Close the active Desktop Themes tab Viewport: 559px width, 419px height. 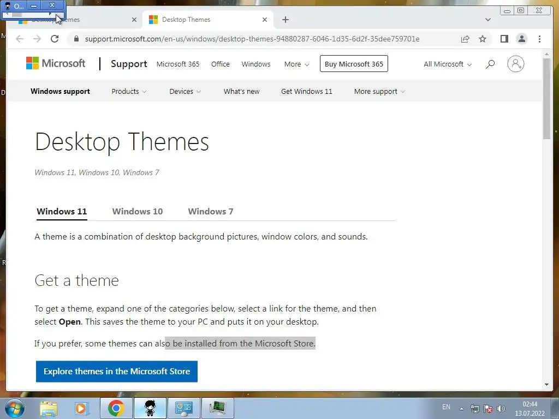[265, 20]
